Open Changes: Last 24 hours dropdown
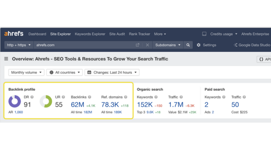Screen dimensions: 271x152 (x=112, y=72)
